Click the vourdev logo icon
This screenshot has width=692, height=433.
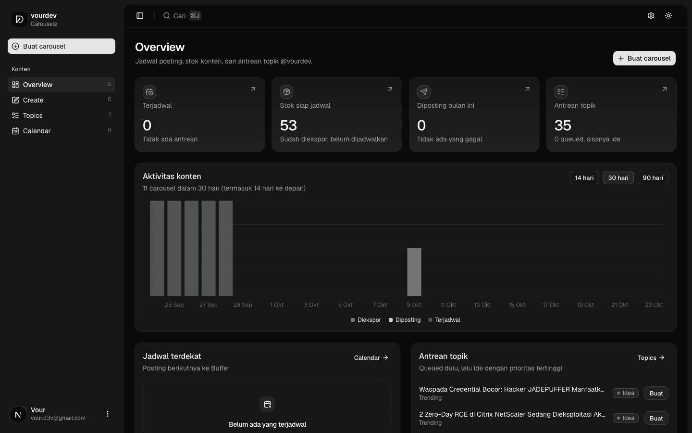(x=19, y=19)
